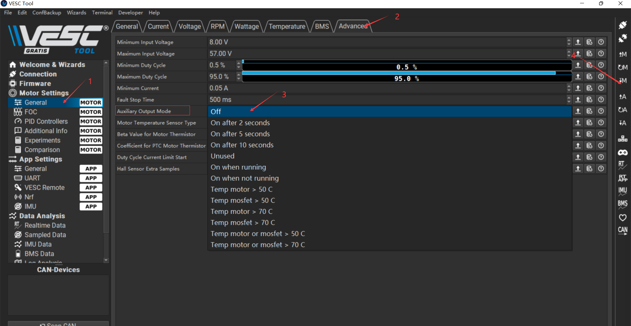The width and height of the screenshot is (631, 326).
Task: Click the Minimum Input Voltage value field
Action: [x=387, y=42]
